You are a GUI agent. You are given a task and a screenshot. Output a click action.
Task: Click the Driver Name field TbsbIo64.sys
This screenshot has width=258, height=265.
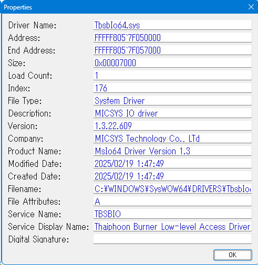[x=172, y=25]
